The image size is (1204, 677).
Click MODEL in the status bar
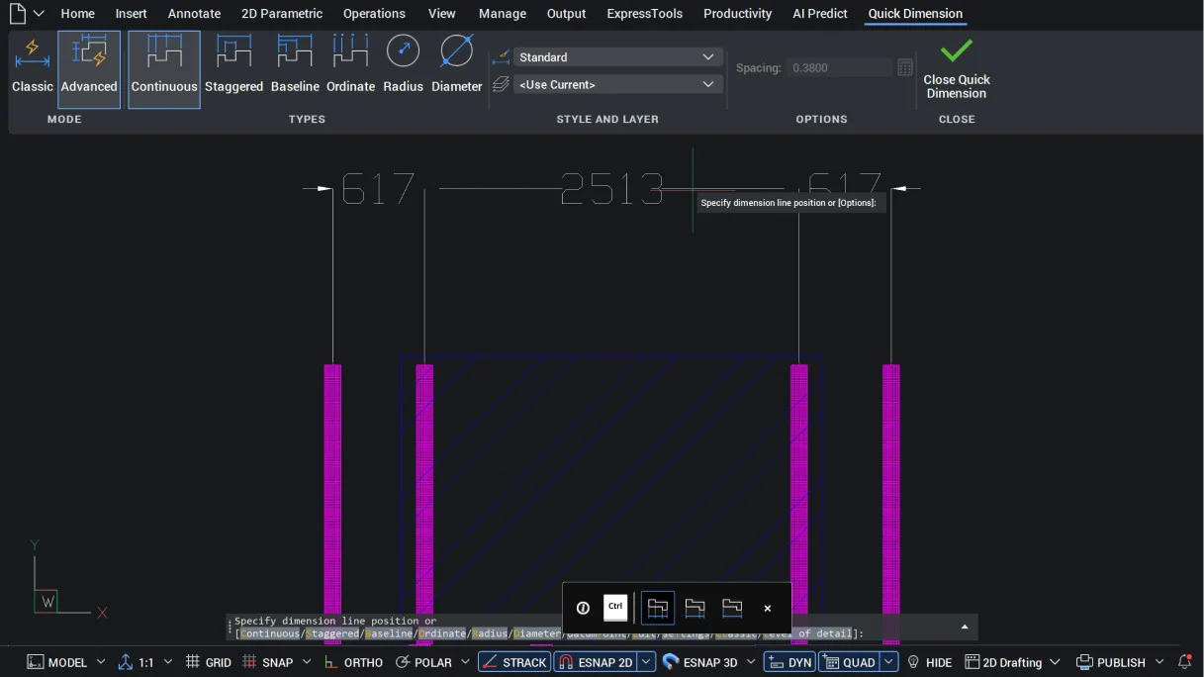tap(57, 662)
